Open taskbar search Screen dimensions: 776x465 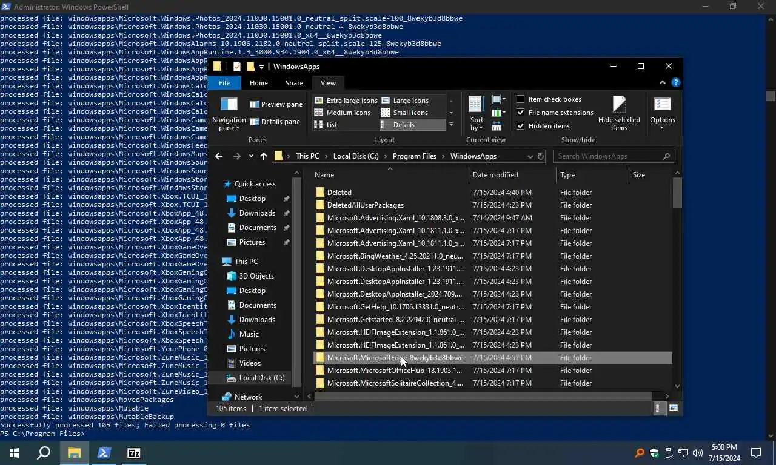pyautogui.click(x=44, y=453)
